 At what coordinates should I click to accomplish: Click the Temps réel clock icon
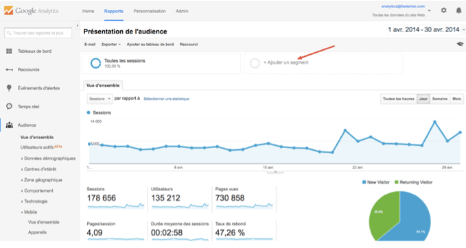pyautogui.click(x=9, y=106)
